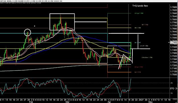Screen dimensions: 178x103
Task: Click the 1.7240 price axis label
Action: coord(174,62)
